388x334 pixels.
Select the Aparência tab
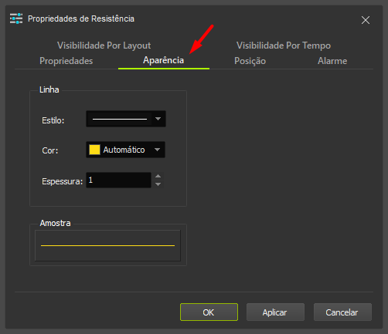point(164,60)
